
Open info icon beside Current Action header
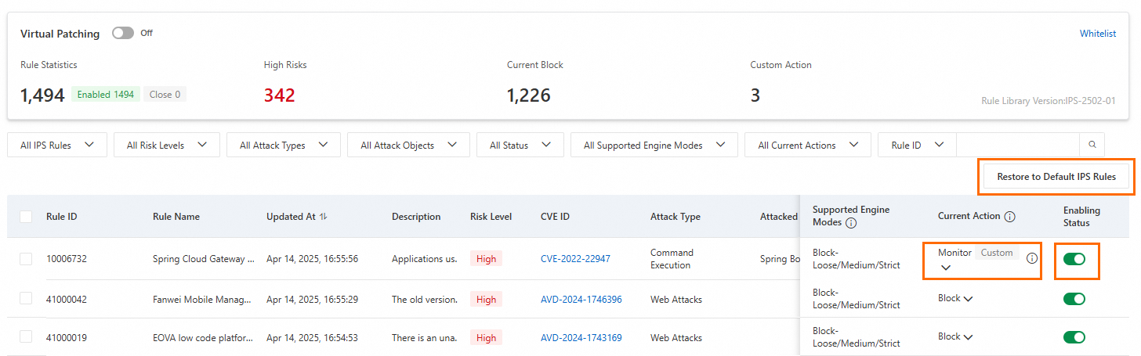[1010, 217]
